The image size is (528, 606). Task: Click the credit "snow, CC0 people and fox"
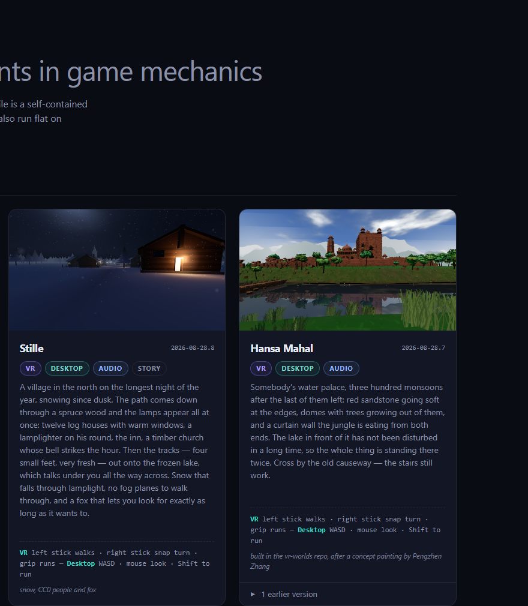coord(58,590)
